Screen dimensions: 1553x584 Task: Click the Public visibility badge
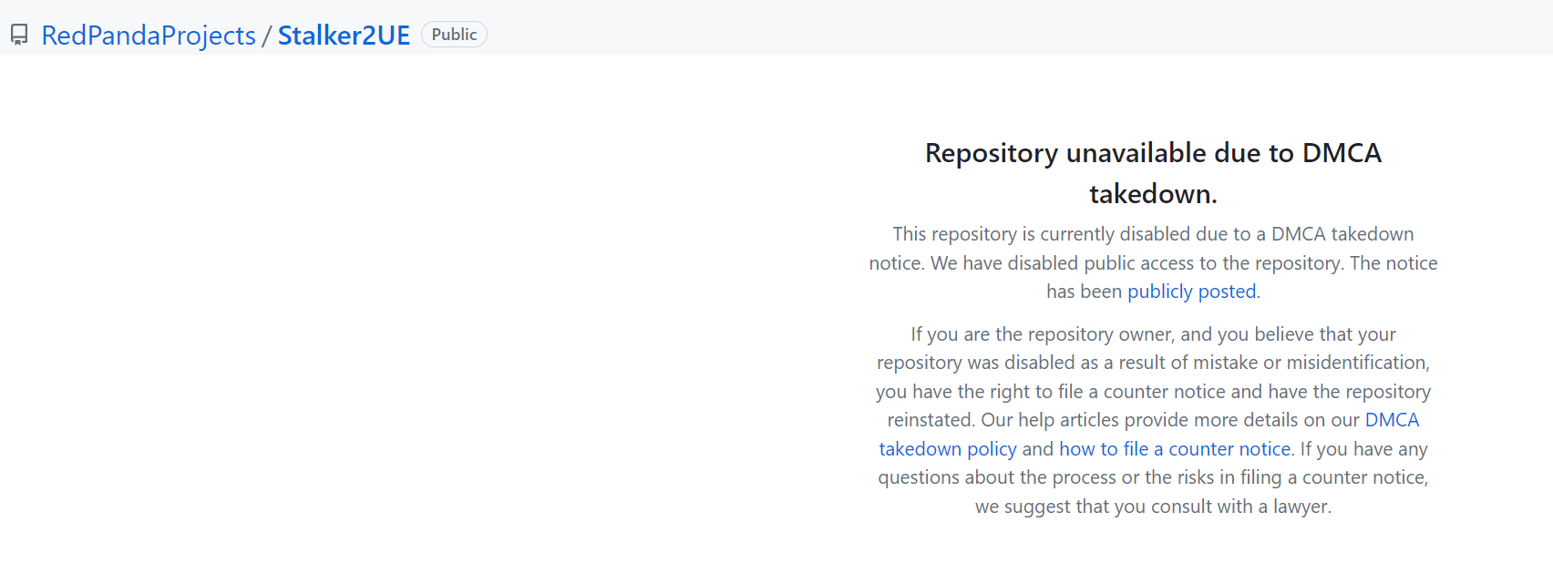(x=454, y=35)
